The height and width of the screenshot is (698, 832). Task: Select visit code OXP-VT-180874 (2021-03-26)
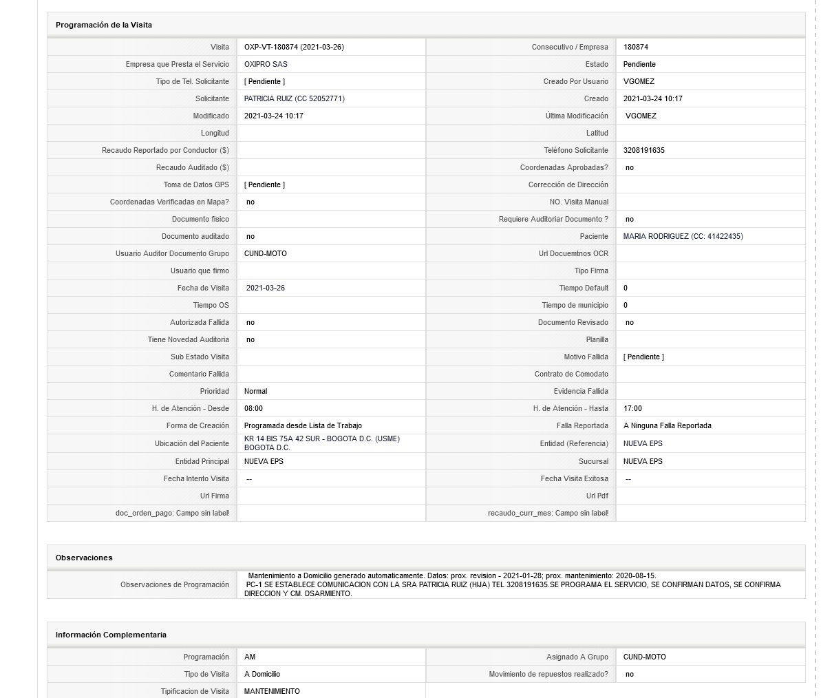pyautogui.click(x=294, y=47)
